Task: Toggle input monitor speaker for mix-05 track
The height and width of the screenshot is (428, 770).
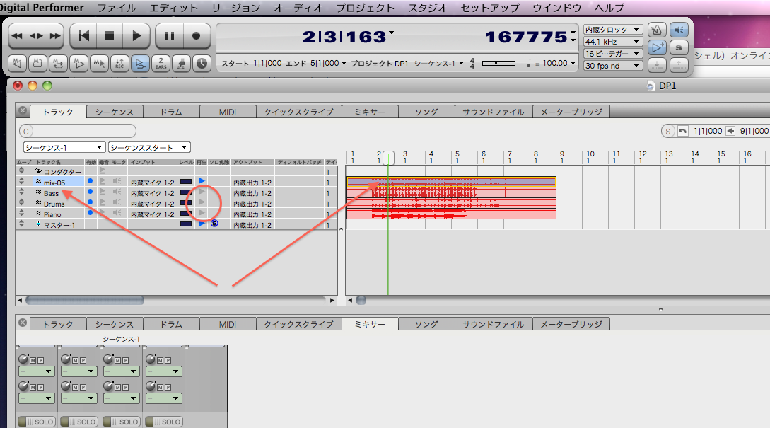Action: click(x=117, y=181)
